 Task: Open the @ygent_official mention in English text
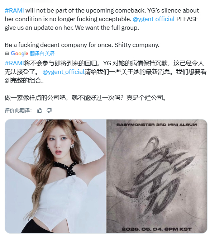point(154,19)
